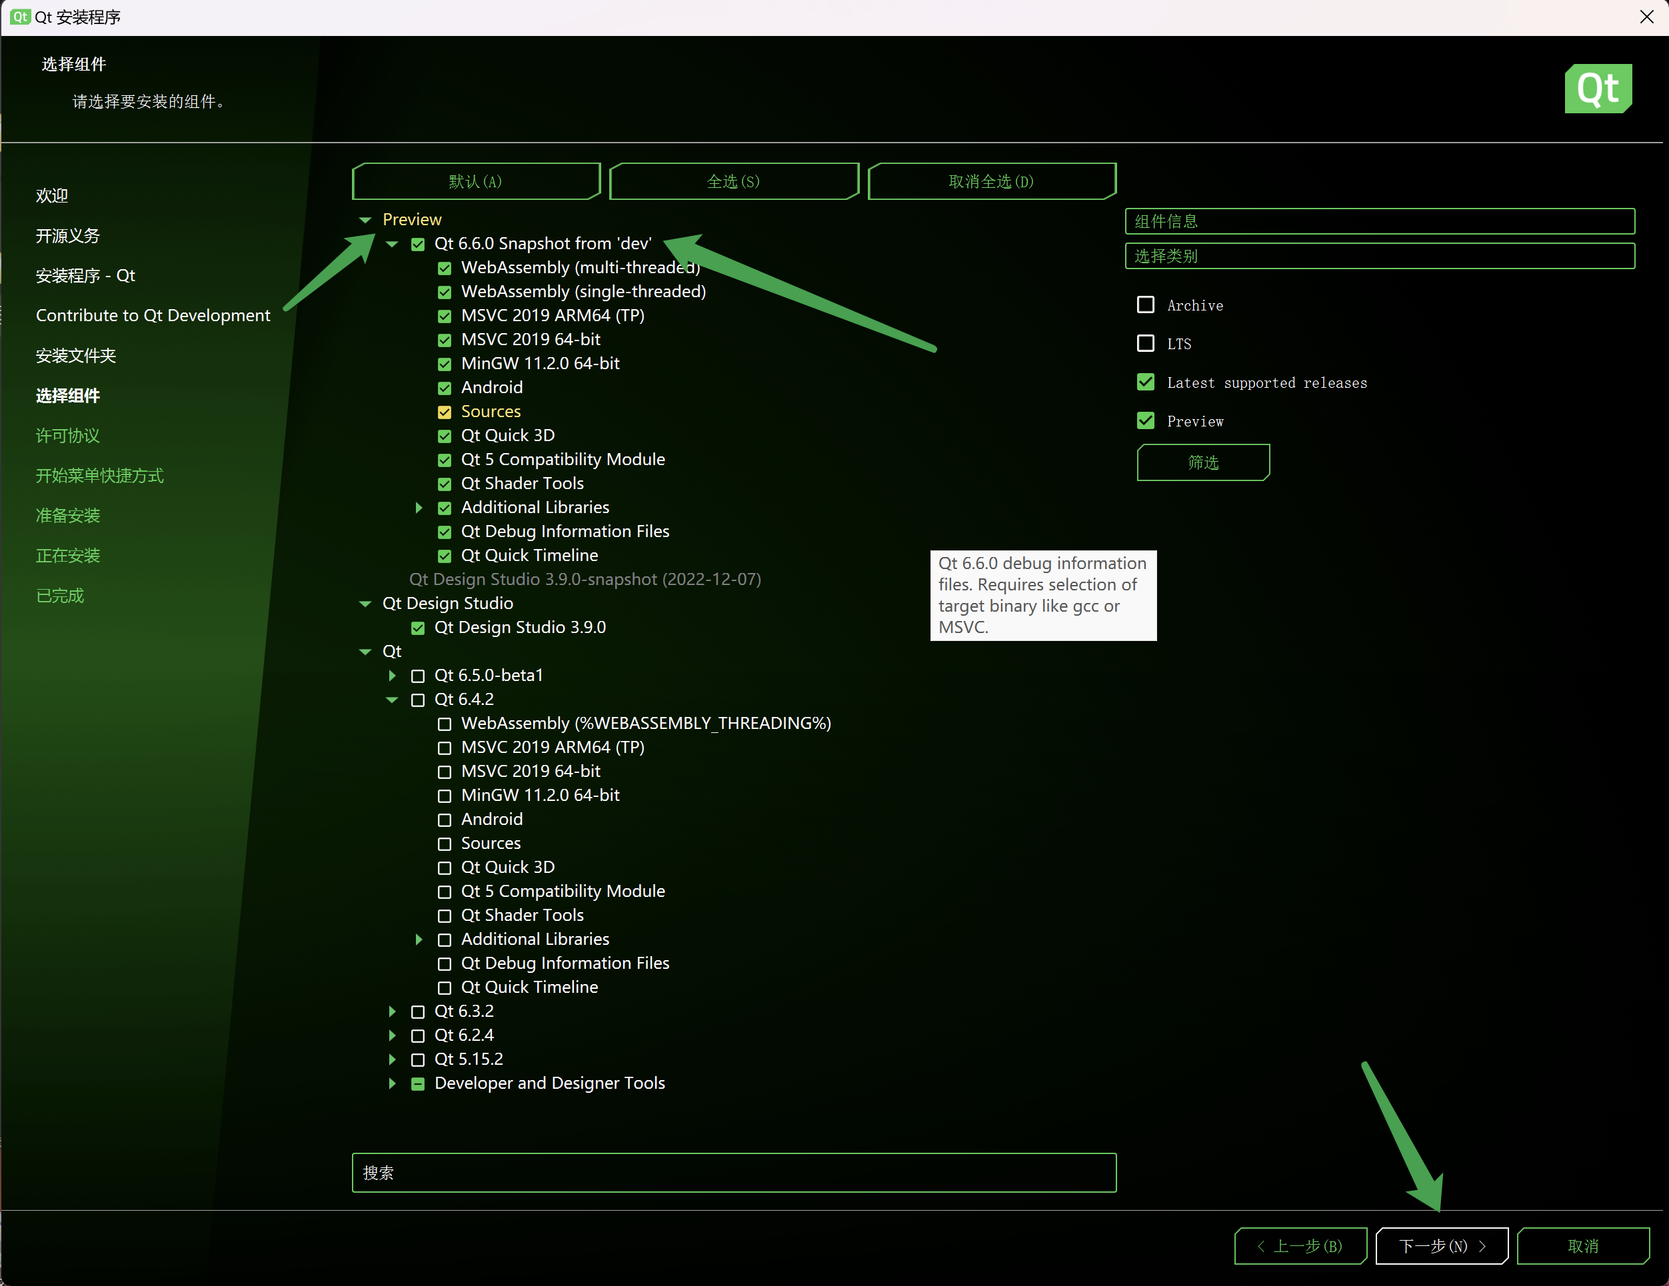Click the Qt logo in the header
Viewport: 1669px width, 1286px height.
pos(1598,89)
